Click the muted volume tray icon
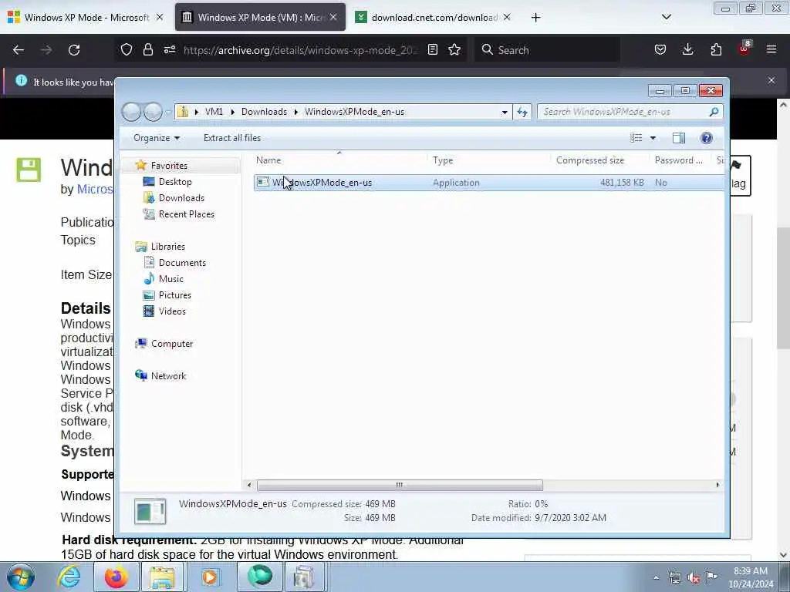 [x=694, y=578]
